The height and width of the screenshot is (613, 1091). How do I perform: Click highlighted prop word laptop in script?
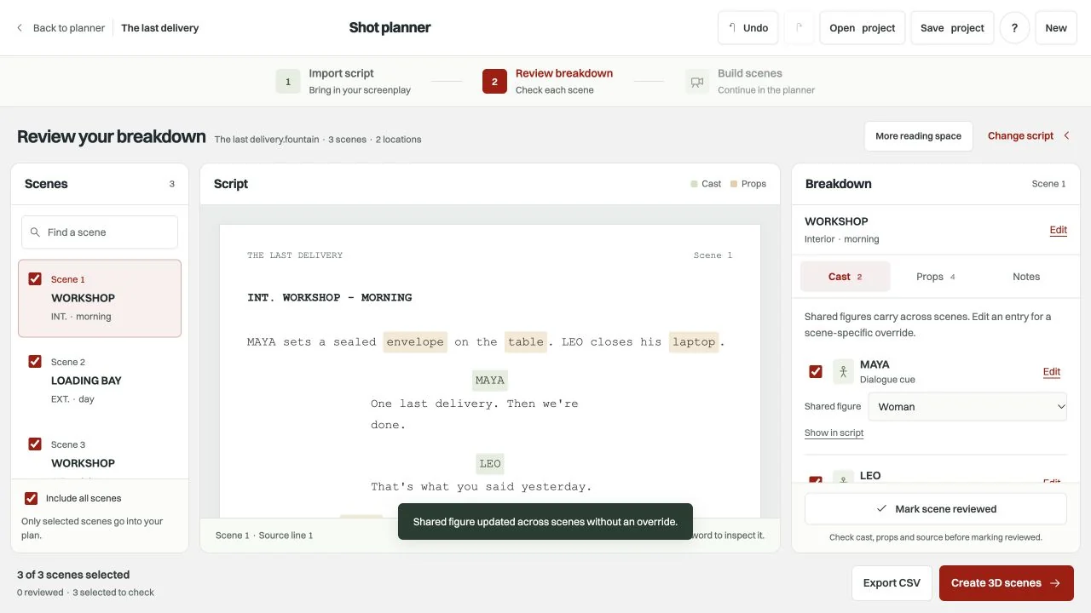pos(694,341)
